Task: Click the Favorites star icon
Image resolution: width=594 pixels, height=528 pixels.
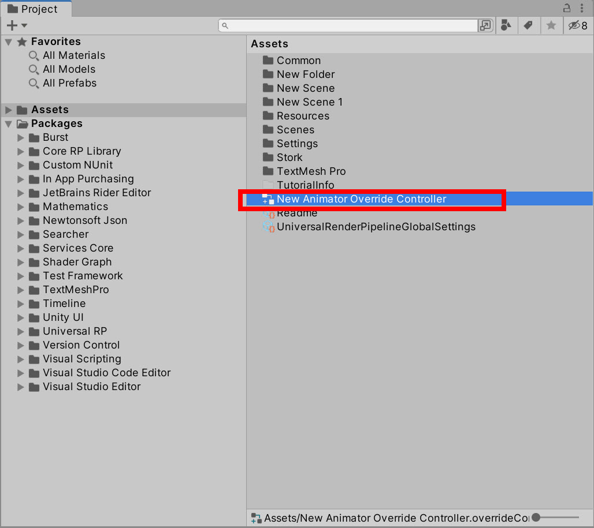Action: coord(22,42)
